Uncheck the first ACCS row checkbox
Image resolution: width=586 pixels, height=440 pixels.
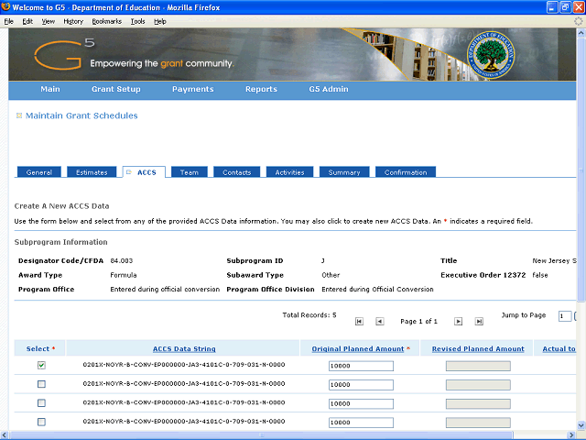click(41, 366)
